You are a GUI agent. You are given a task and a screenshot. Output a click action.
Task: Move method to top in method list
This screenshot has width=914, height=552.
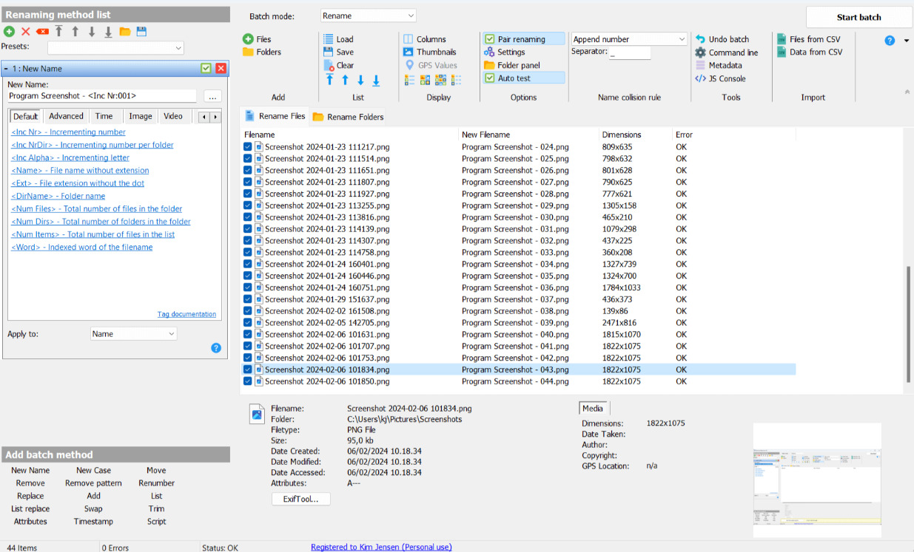point(58,32)
